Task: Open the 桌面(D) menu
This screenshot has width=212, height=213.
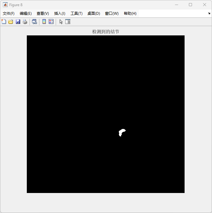Action: 94,14
